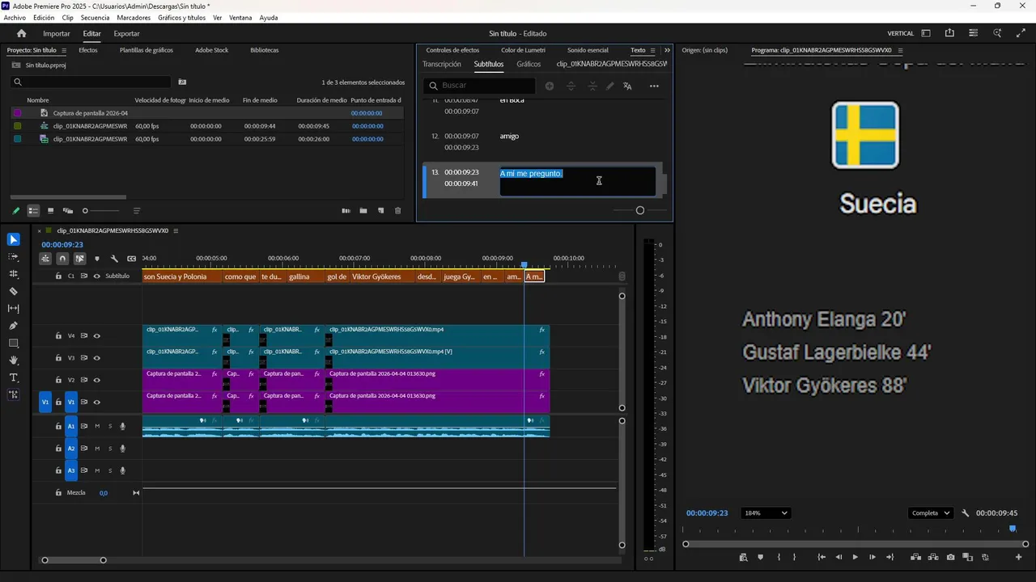Switch to the Color de Lumetri tab
The height and width of the screenshot is (582, 1036).
click(x=523, y=50)
